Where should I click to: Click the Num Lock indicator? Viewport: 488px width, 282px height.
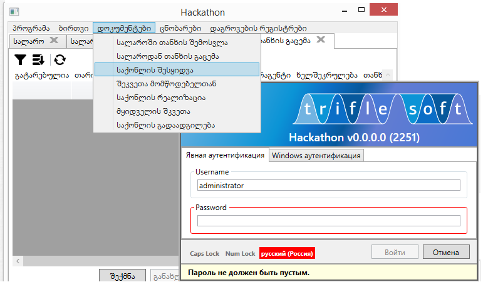click(240, 253)
